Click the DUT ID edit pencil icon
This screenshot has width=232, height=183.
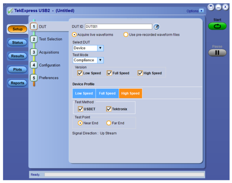point(156,27)
